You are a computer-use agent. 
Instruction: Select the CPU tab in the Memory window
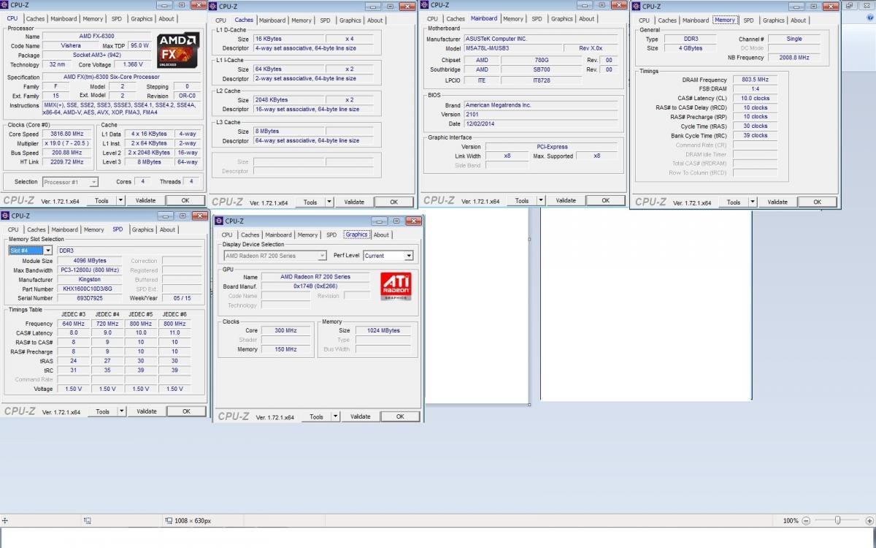pyautogui.click(x=644, y=20)
